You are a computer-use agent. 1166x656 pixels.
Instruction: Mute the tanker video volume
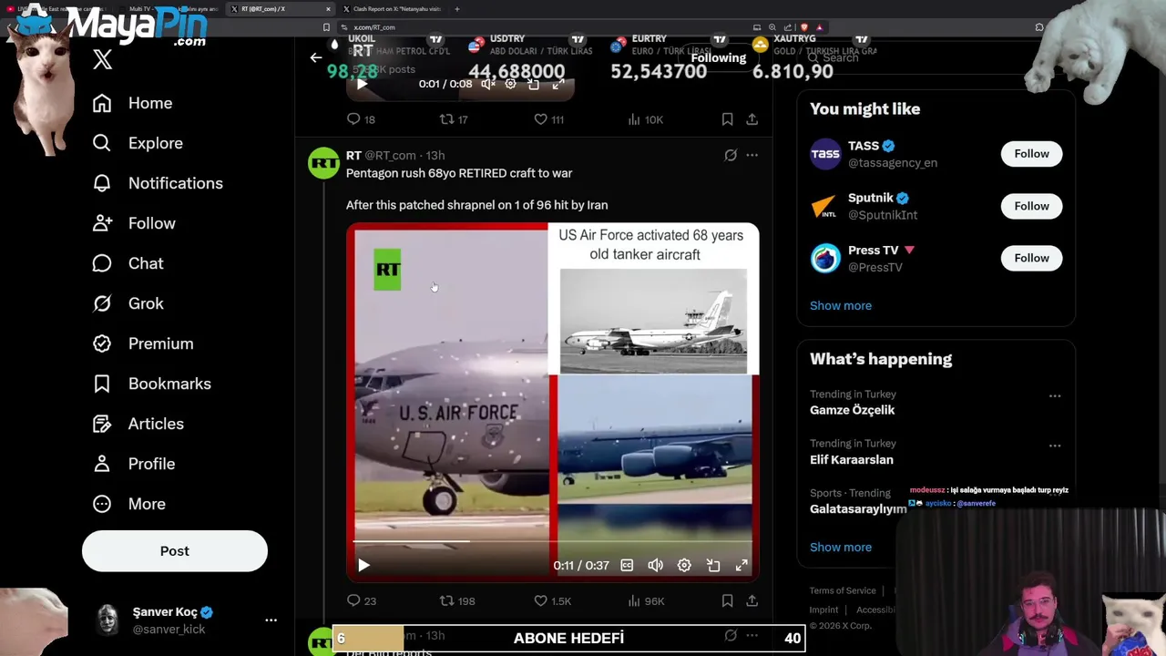[655, 565]
